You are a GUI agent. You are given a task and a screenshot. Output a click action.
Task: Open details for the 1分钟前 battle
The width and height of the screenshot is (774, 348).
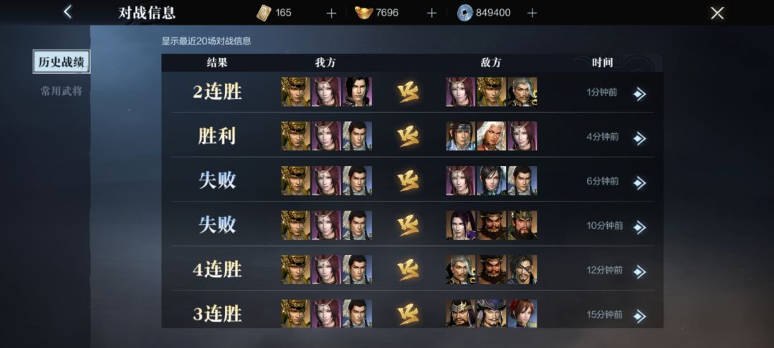pos(640,94)
